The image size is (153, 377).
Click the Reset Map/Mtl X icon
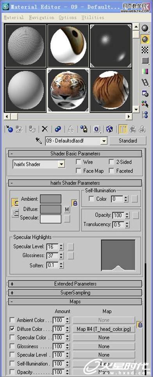tap(44, 129)
